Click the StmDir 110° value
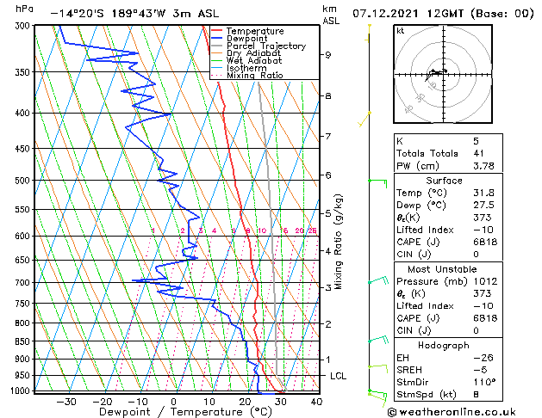The image size is (542, 418). [x=484, y=382]
